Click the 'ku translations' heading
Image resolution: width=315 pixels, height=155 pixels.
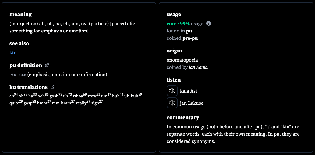tap(28, 87)
